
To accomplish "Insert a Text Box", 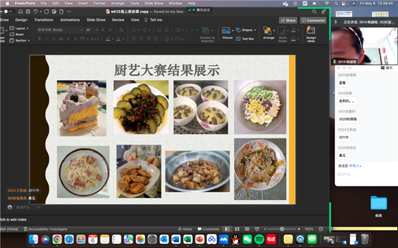I will pos(245,39).
